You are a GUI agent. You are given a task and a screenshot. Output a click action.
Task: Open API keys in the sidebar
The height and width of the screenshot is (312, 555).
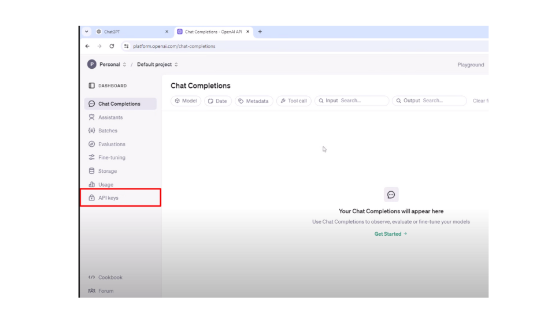[120, 198]
